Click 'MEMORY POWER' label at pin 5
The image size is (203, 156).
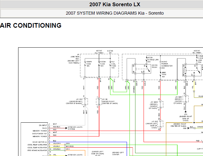pos(40,136)
